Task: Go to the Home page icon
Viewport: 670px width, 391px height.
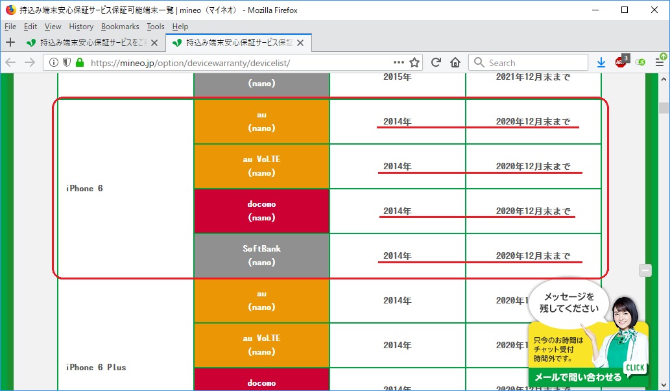Action: coord(455,62)
